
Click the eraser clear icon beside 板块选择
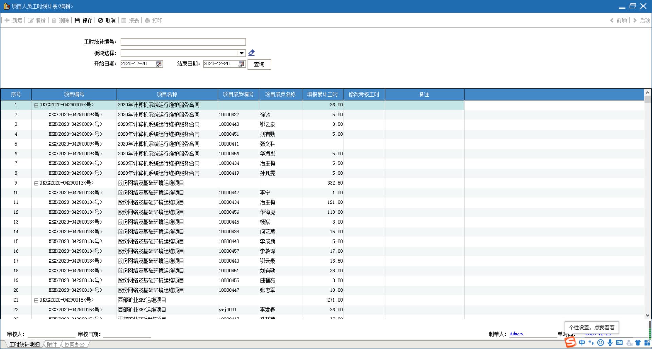point(251,53)
